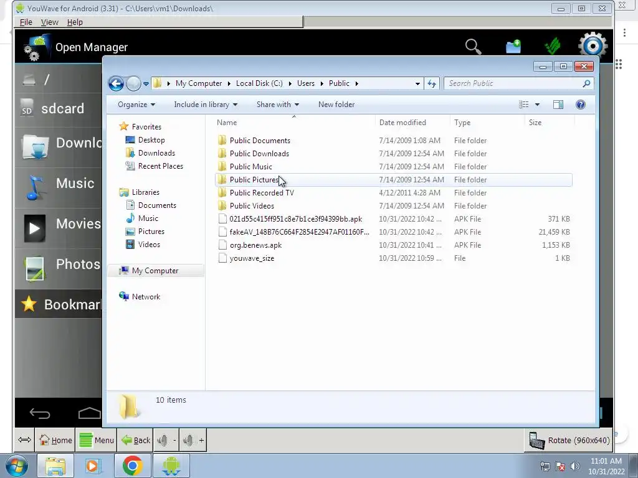Open the search icon in Open Manager
Screen dimensions: 638x478
tap(474, 46)
